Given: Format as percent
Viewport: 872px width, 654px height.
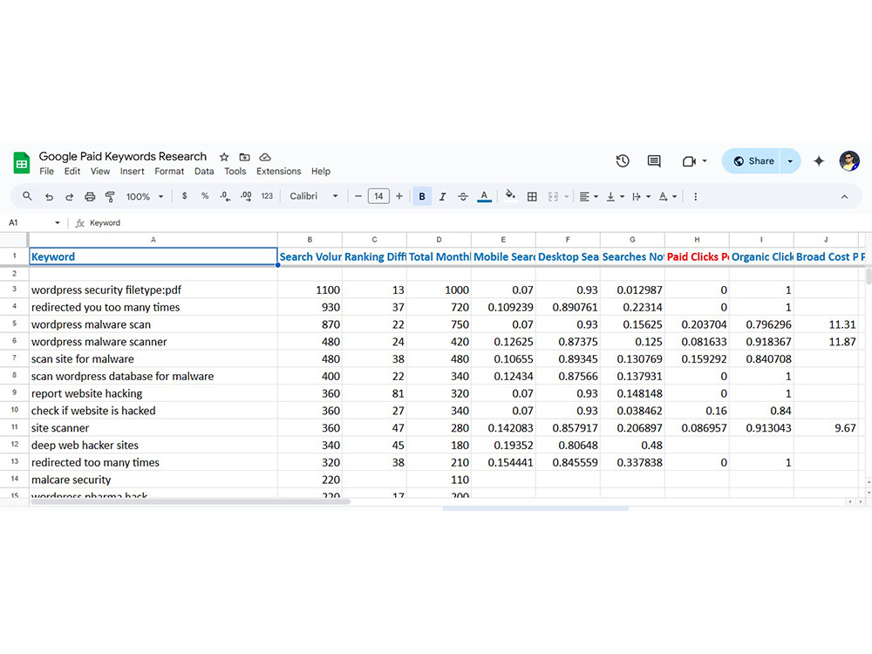Looking at the screenshot, I should click(205, 196).
